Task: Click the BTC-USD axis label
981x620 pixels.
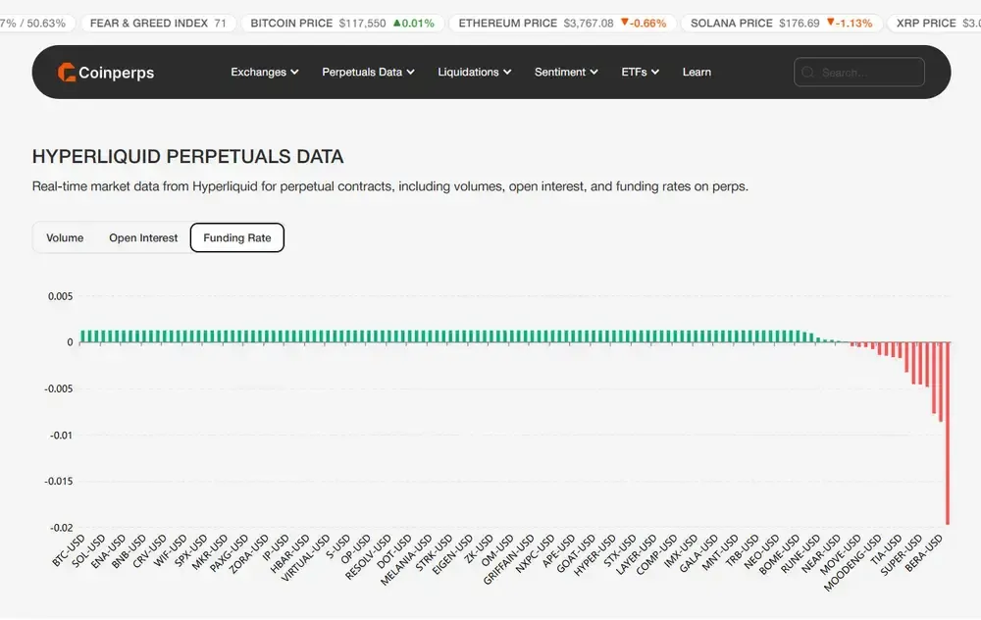Action: coord(69,550)
